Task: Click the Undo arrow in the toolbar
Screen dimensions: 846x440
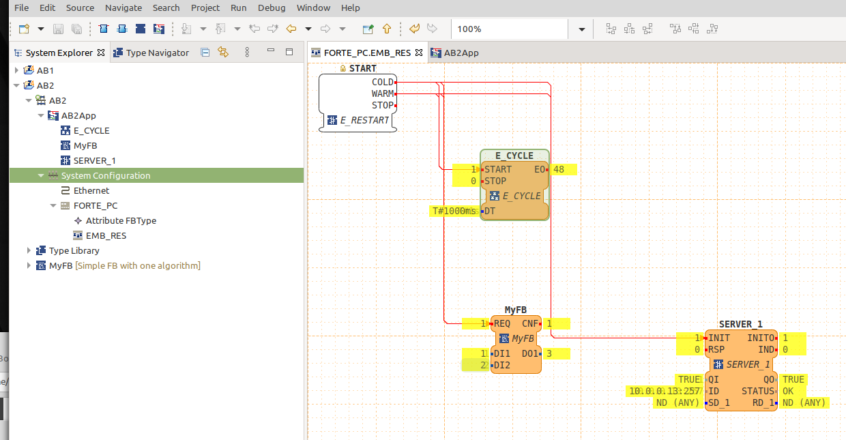Action: click(x=414, y=29)
